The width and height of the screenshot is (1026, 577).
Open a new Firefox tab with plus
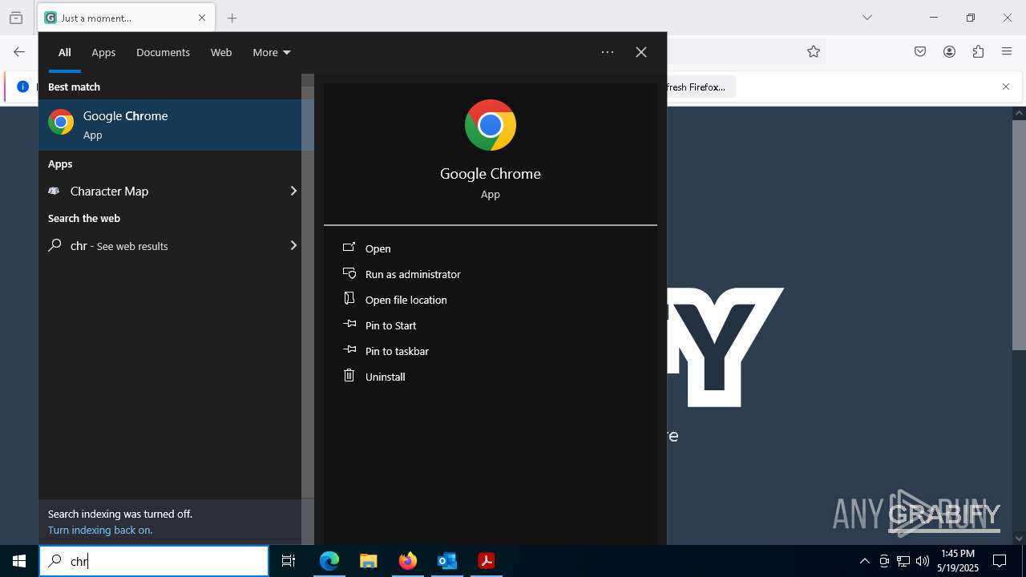tap(232, 18)
